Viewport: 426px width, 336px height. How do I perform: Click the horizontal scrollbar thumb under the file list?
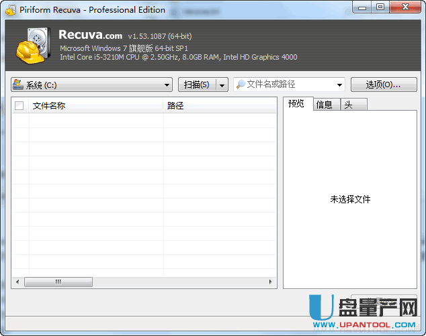58,282
